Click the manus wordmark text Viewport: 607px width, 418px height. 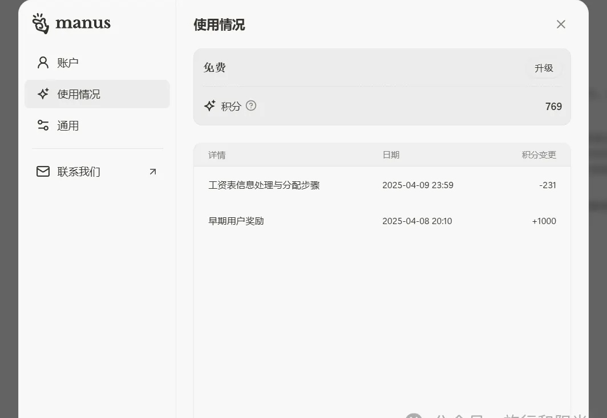[x=83, y=23]
